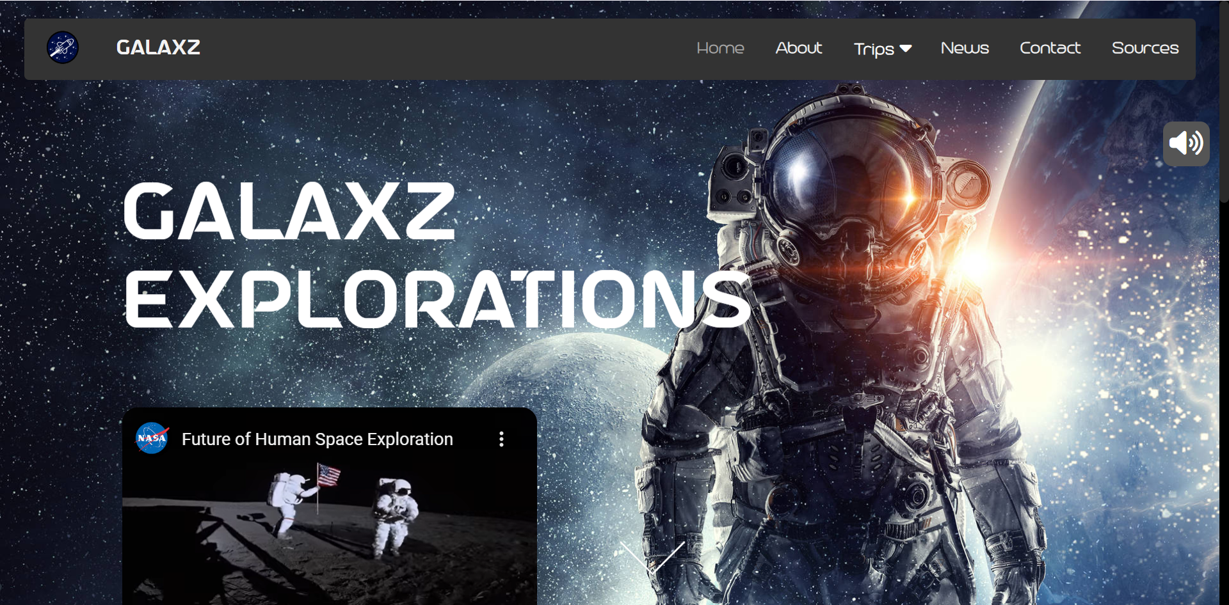Go to the Home page link
This screenshot has width=1229, height=605.
(720, 48)
